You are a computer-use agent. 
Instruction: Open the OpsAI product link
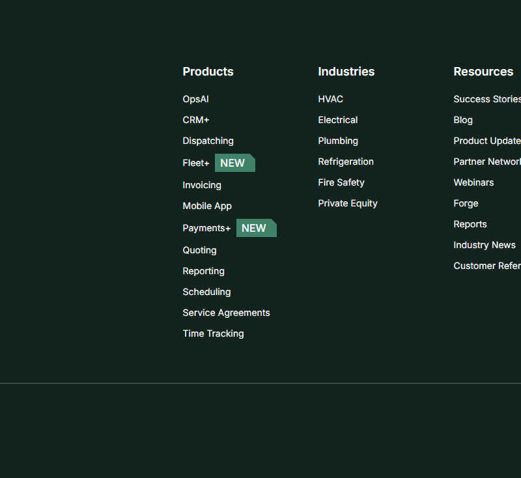[195, 99]
